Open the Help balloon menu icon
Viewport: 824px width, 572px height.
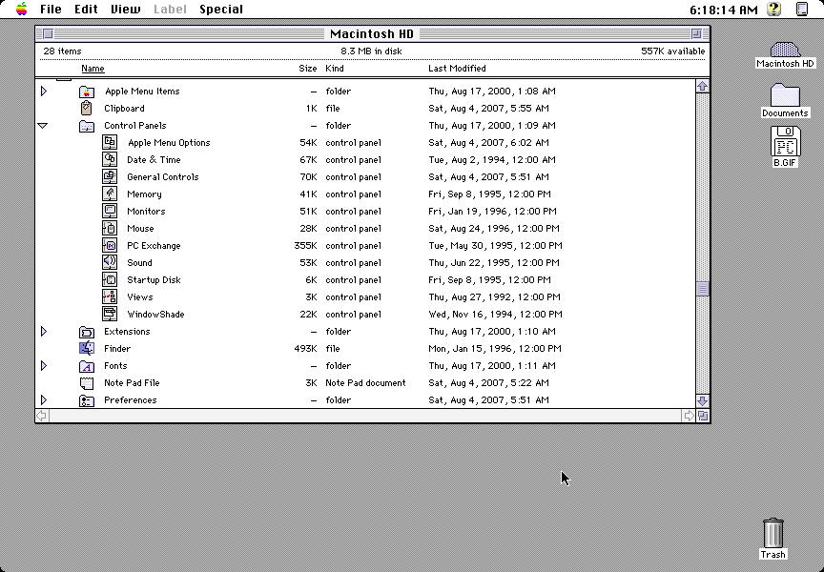tap(773, 9)
